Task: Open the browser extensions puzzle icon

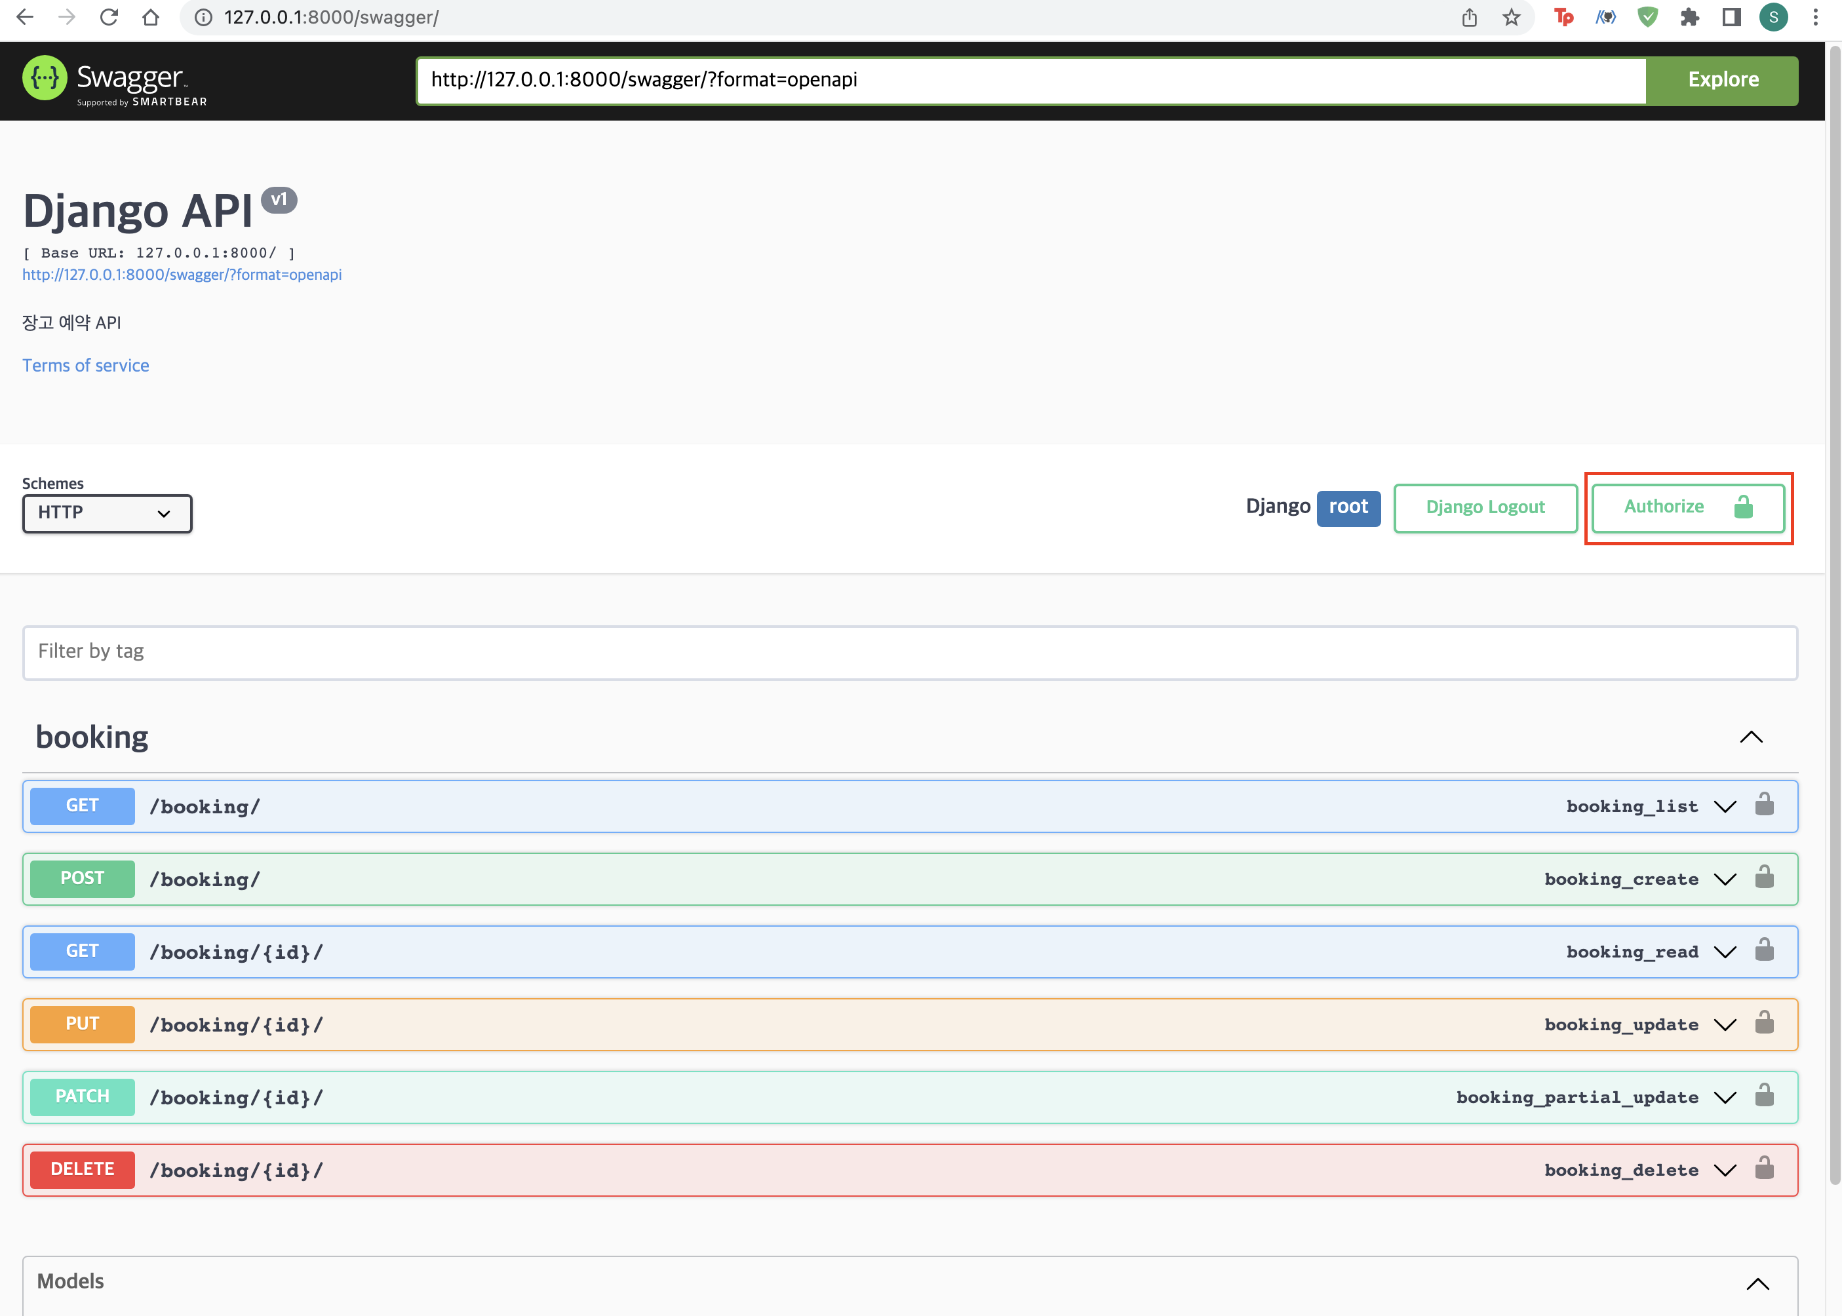Action: coord(1690,17)
